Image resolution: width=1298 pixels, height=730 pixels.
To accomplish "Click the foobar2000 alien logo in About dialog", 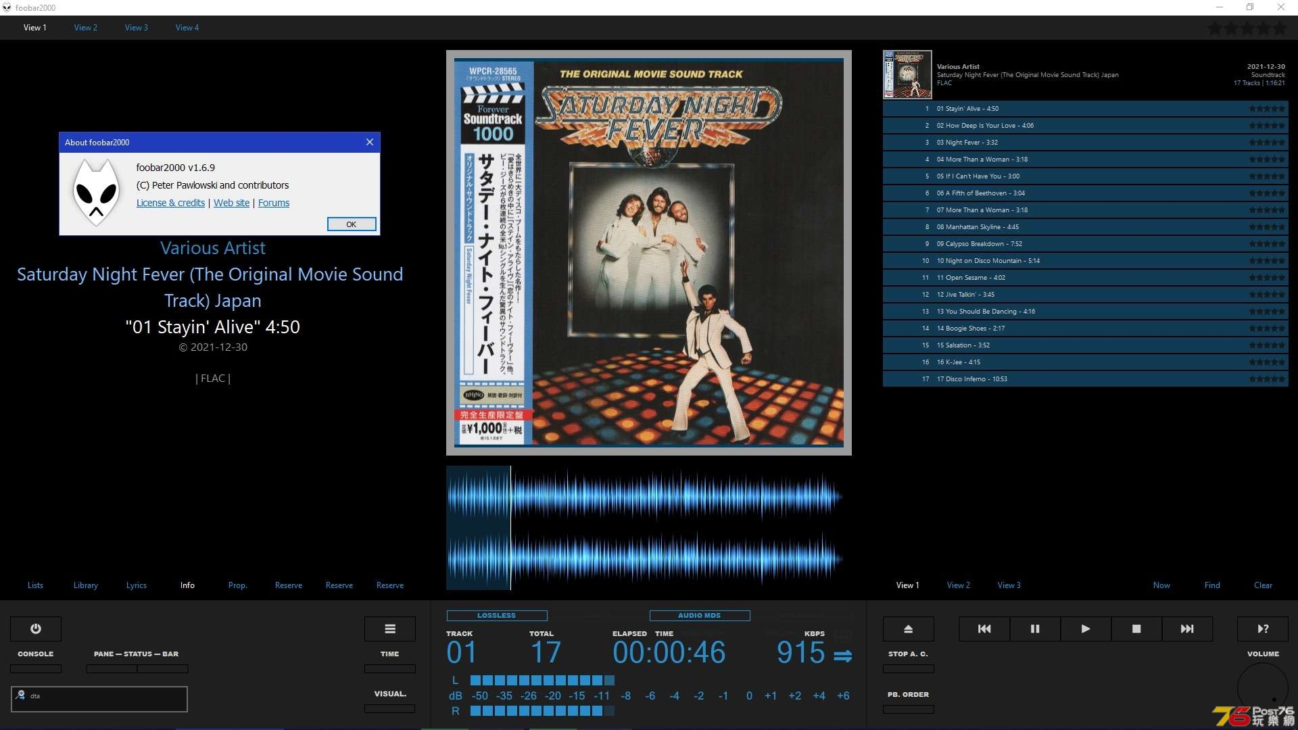I will click(96, 191).
